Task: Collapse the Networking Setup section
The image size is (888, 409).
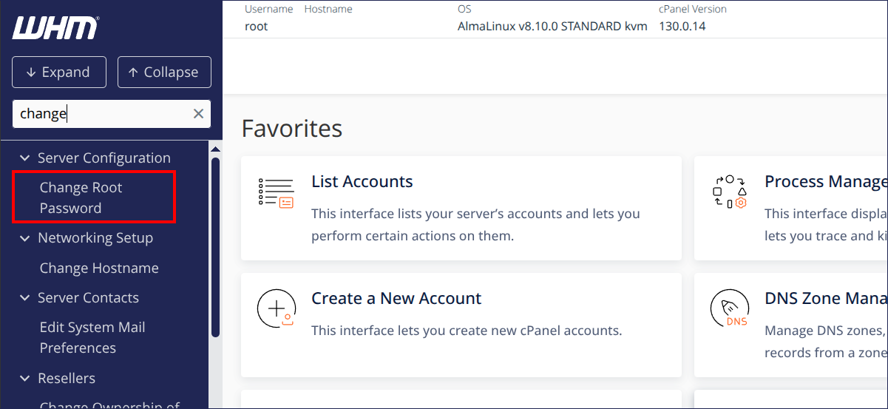Action: tap(24, 238)
